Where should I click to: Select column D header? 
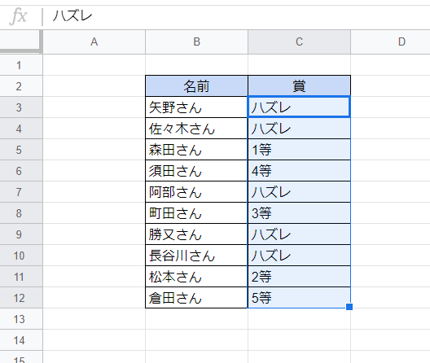(390, 42)
